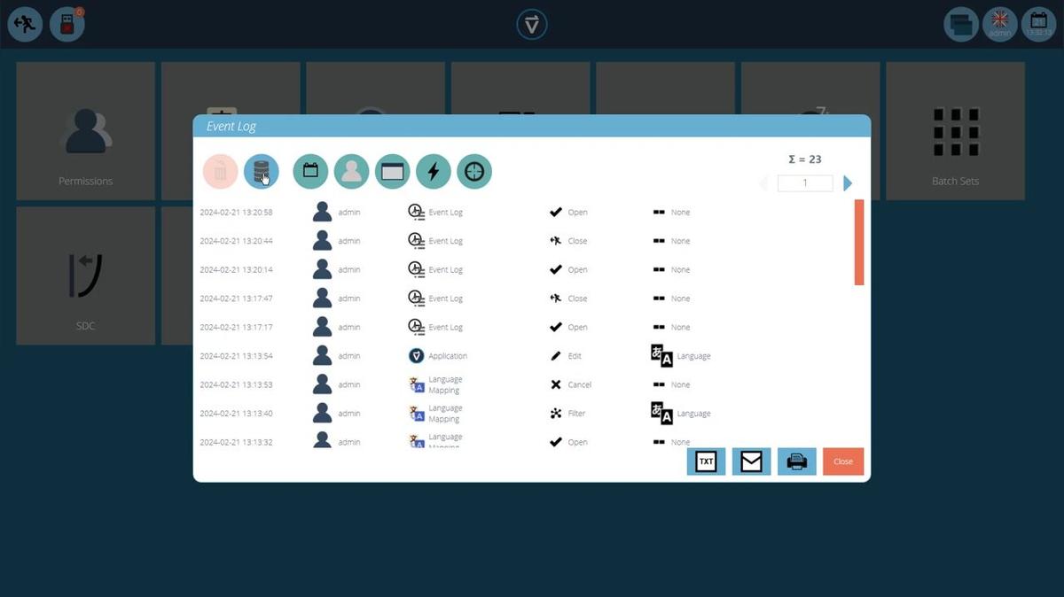Image resolution: width=1064 pixels, height=597 pixels.
Task: Select the crosshair target filter icon
Action: [474, 172]
